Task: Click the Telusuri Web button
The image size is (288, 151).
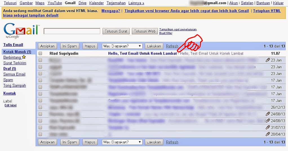Action: click(145, 31)
